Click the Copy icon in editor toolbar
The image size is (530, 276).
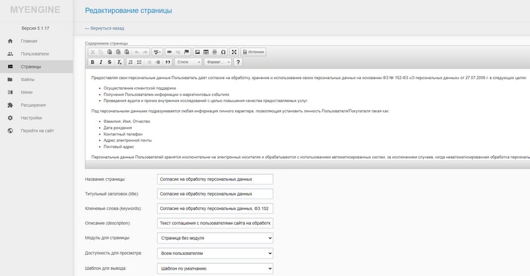click(x=101, y=52)
